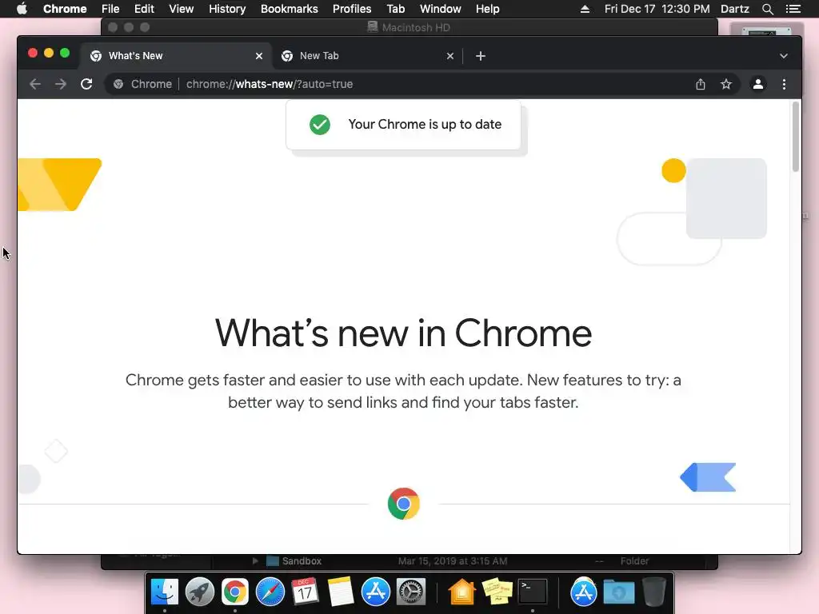This screenshot has height=614, width=819.
Task: Expand Sandbox folder in Finder window
Action: click(255, 560)
